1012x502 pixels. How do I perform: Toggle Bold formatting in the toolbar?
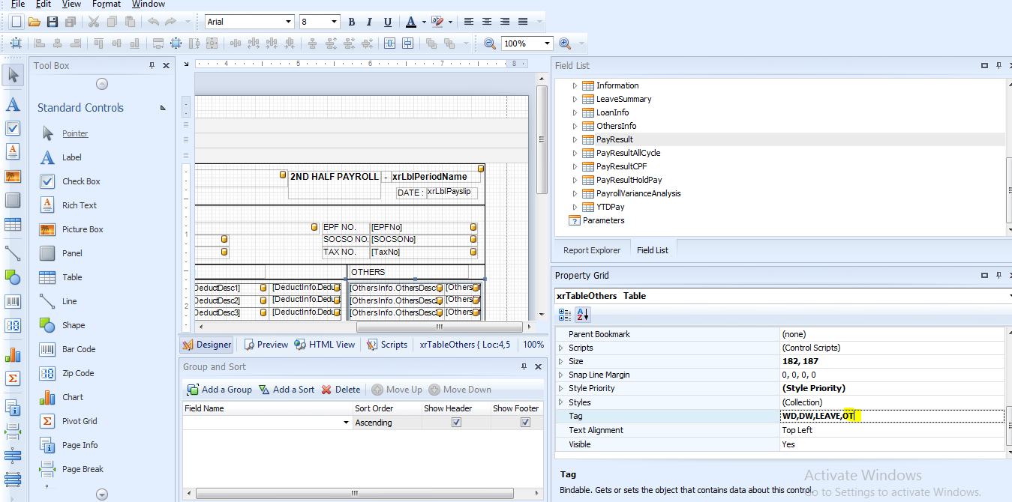(x=351, y=22)
